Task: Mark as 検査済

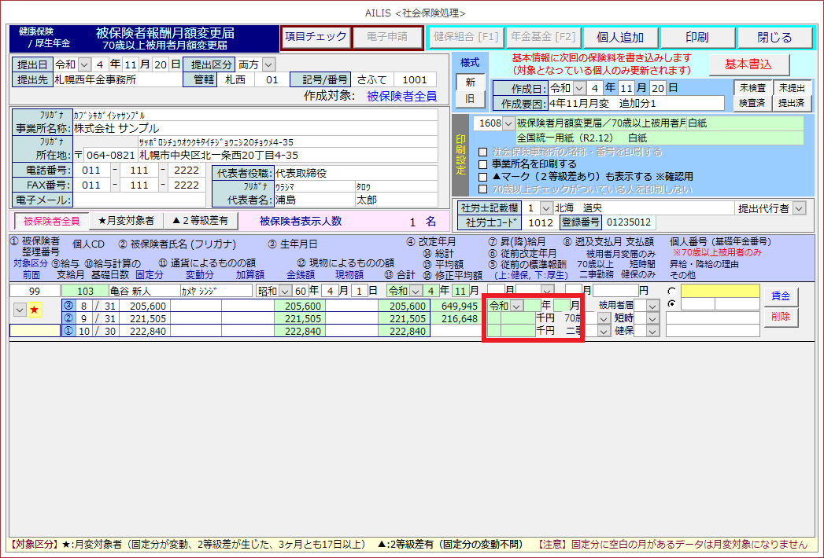Action: coord(752,103)
